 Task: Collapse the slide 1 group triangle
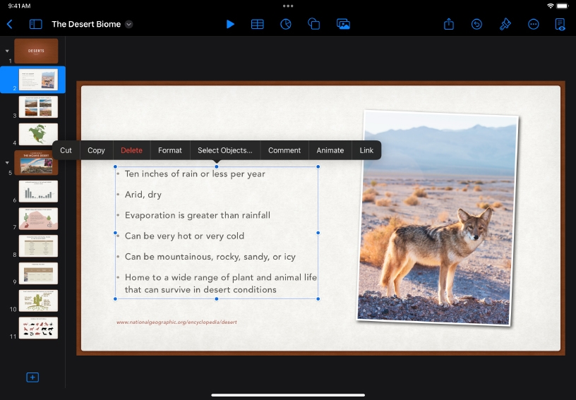click(7, 51)
